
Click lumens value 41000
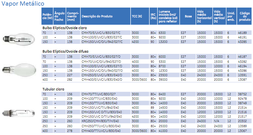pos(163,131)
